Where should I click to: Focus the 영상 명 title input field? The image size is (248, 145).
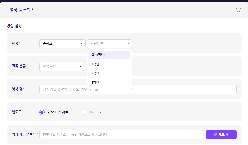137,89
